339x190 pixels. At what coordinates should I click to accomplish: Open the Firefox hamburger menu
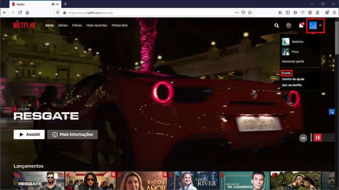[x=334, y=13]
